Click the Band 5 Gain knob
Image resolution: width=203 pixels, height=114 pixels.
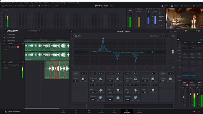pos(153,90)
